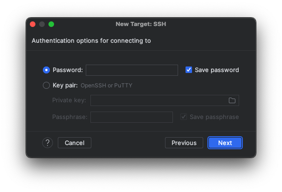The width and height of the screenshot is (282, 192).
Task: Open help with the question mark button
Action: tap(48, 143)
